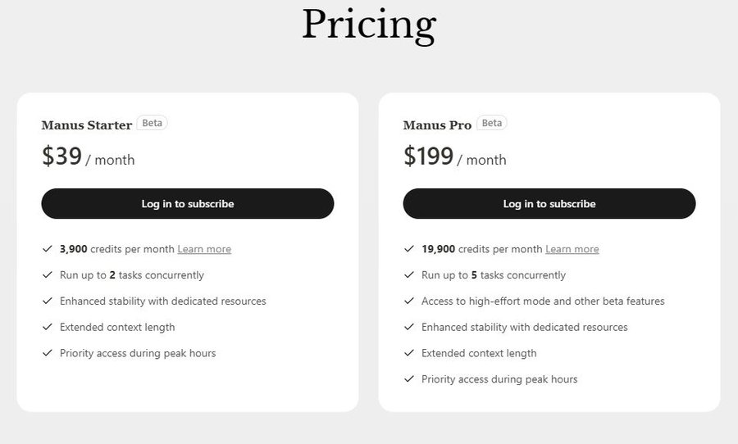Click the Starter plan's Enhanced stability checkmark
738x444 pixels.
click(x=47, y=301)
